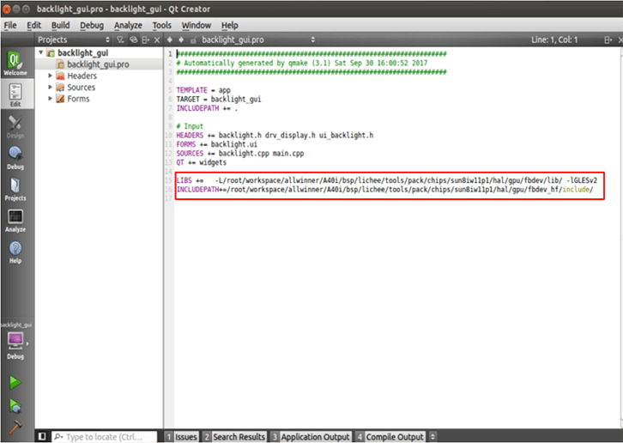Open the Analyze mode
The width and height of the screenshot is (623, 443).
[15, 221]
